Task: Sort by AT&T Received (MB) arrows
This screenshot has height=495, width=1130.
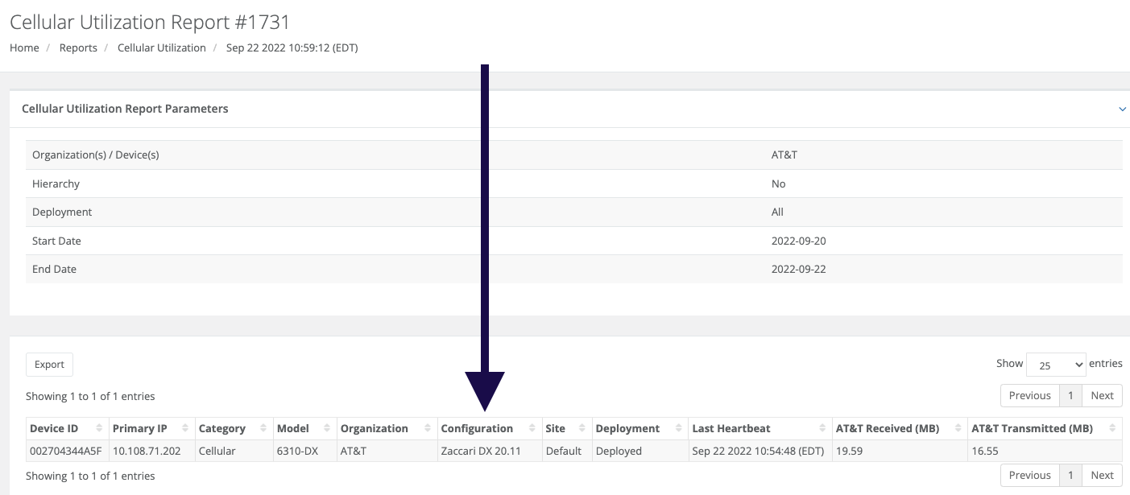Action: tap(958, 428)
